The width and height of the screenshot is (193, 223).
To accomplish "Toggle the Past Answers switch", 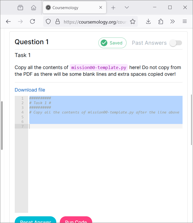I will [176, 43].
